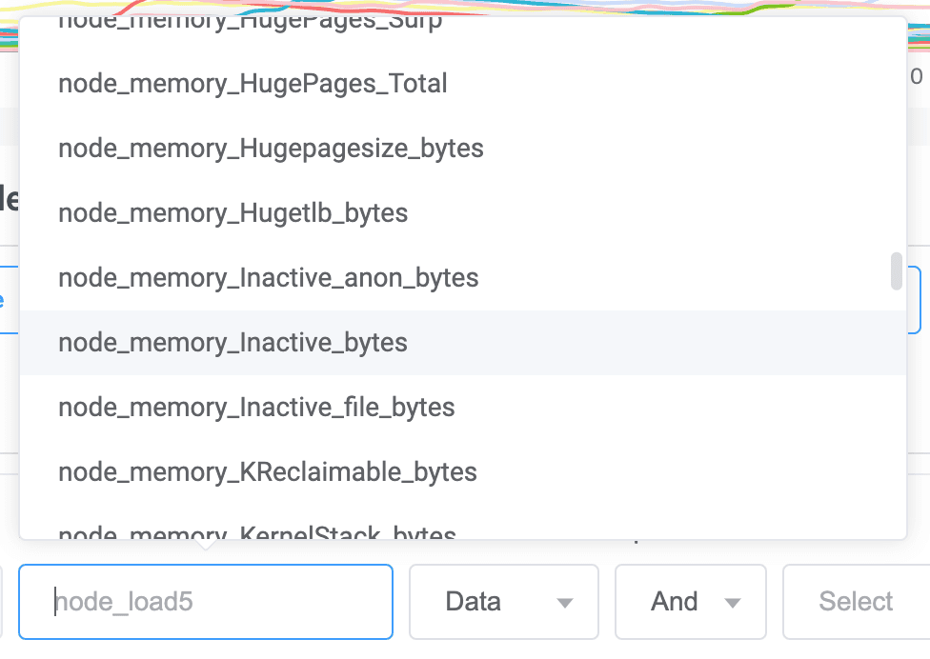Choose highlighted node_memory_Inactive_bytes option

[463, 343]
